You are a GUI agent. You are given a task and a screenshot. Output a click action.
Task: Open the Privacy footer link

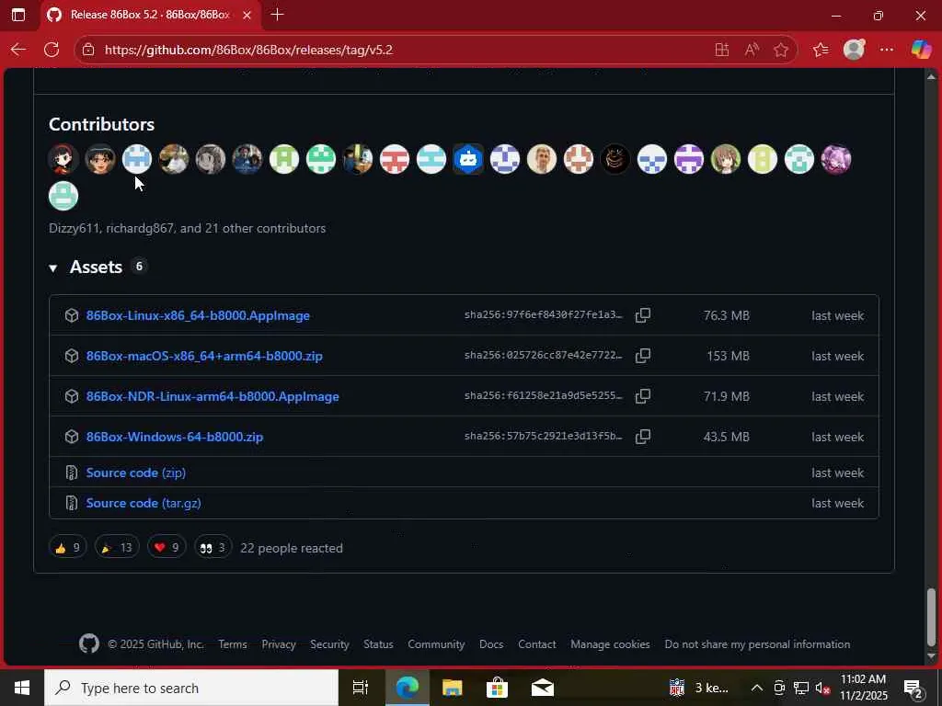tap(279, 644)
